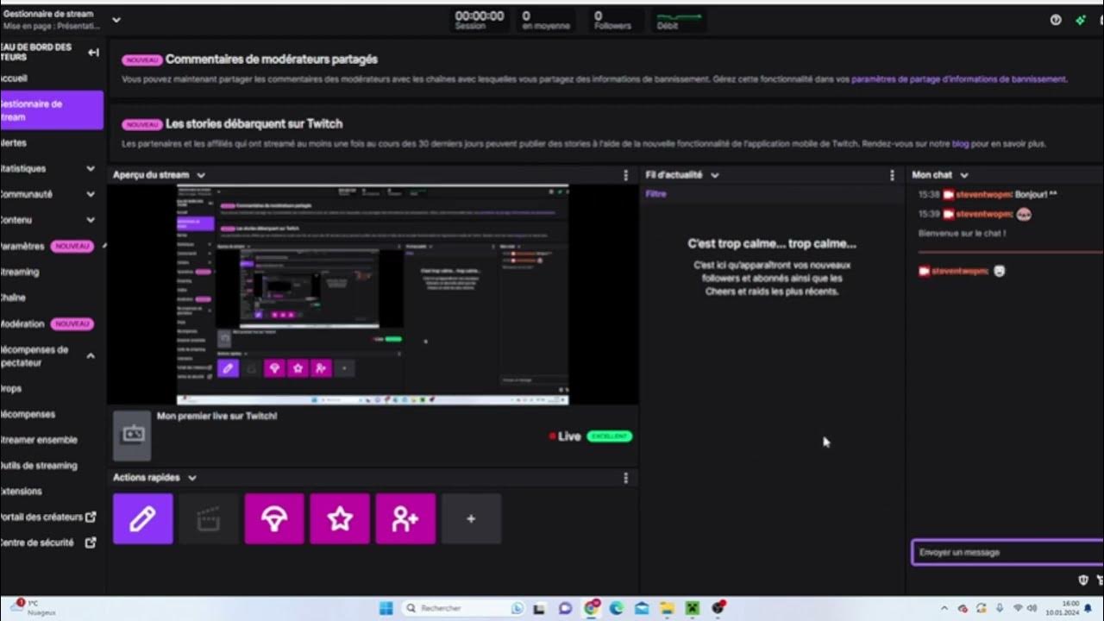Click the shield icon below chat input
1104x621 pixels.
tap(1083, 580)
